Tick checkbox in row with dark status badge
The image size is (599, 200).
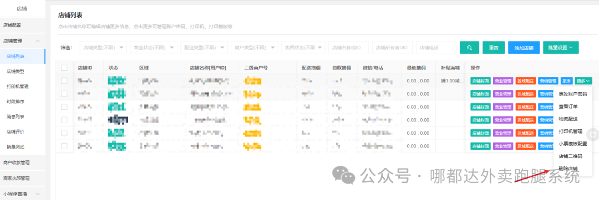(x=64, y=120)
